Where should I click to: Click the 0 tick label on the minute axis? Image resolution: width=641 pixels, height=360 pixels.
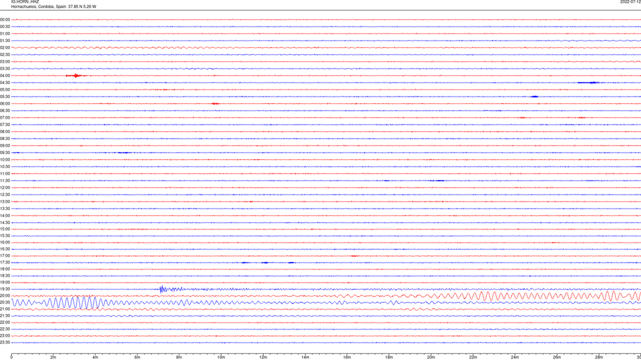click(11, 357)
